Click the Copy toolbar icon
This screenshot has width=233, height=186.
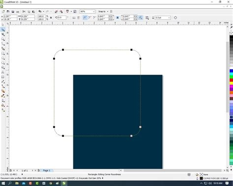[29, 12]
